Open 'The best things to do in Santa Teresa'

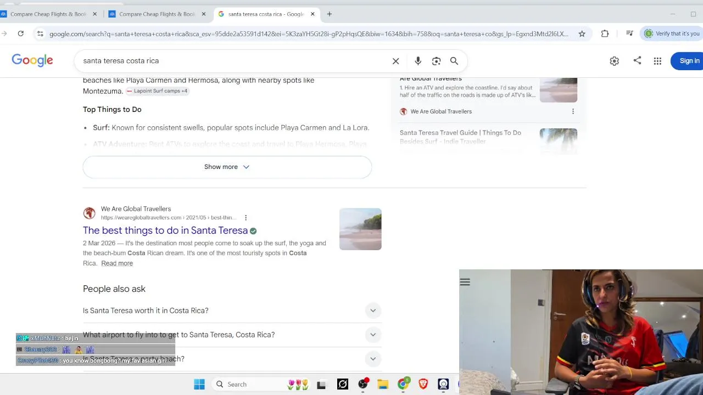(165, 230)
